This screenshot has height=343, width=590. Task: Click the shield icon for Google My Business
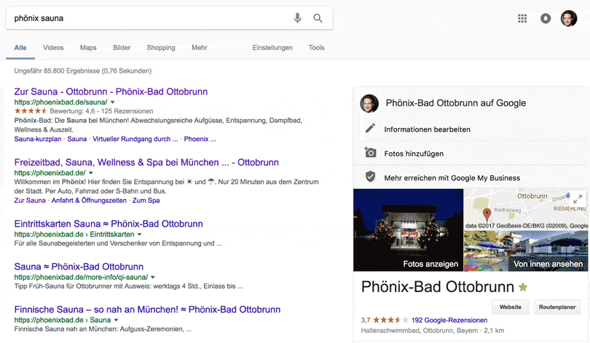coord(370,177)
